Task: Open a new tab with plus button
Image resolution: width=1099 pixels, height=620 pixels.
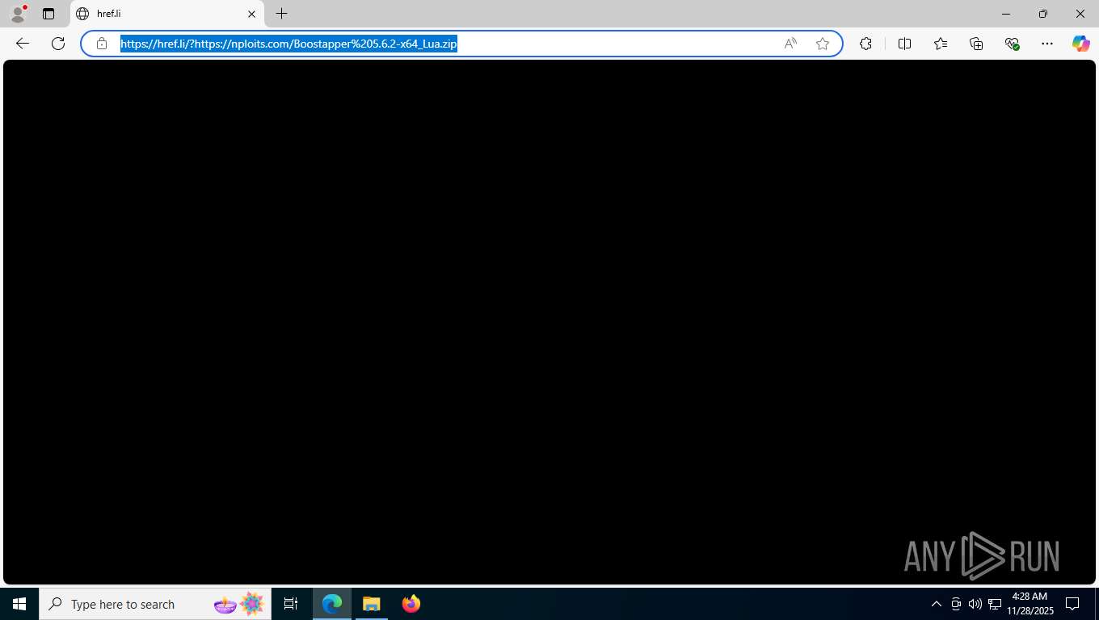Action: (x=281, y=14)
